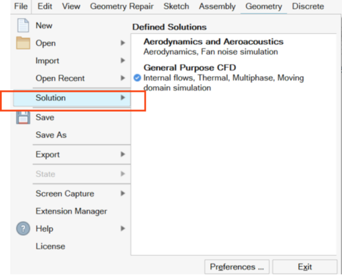
Task: Open the Assembly tab
Action: 217,7
